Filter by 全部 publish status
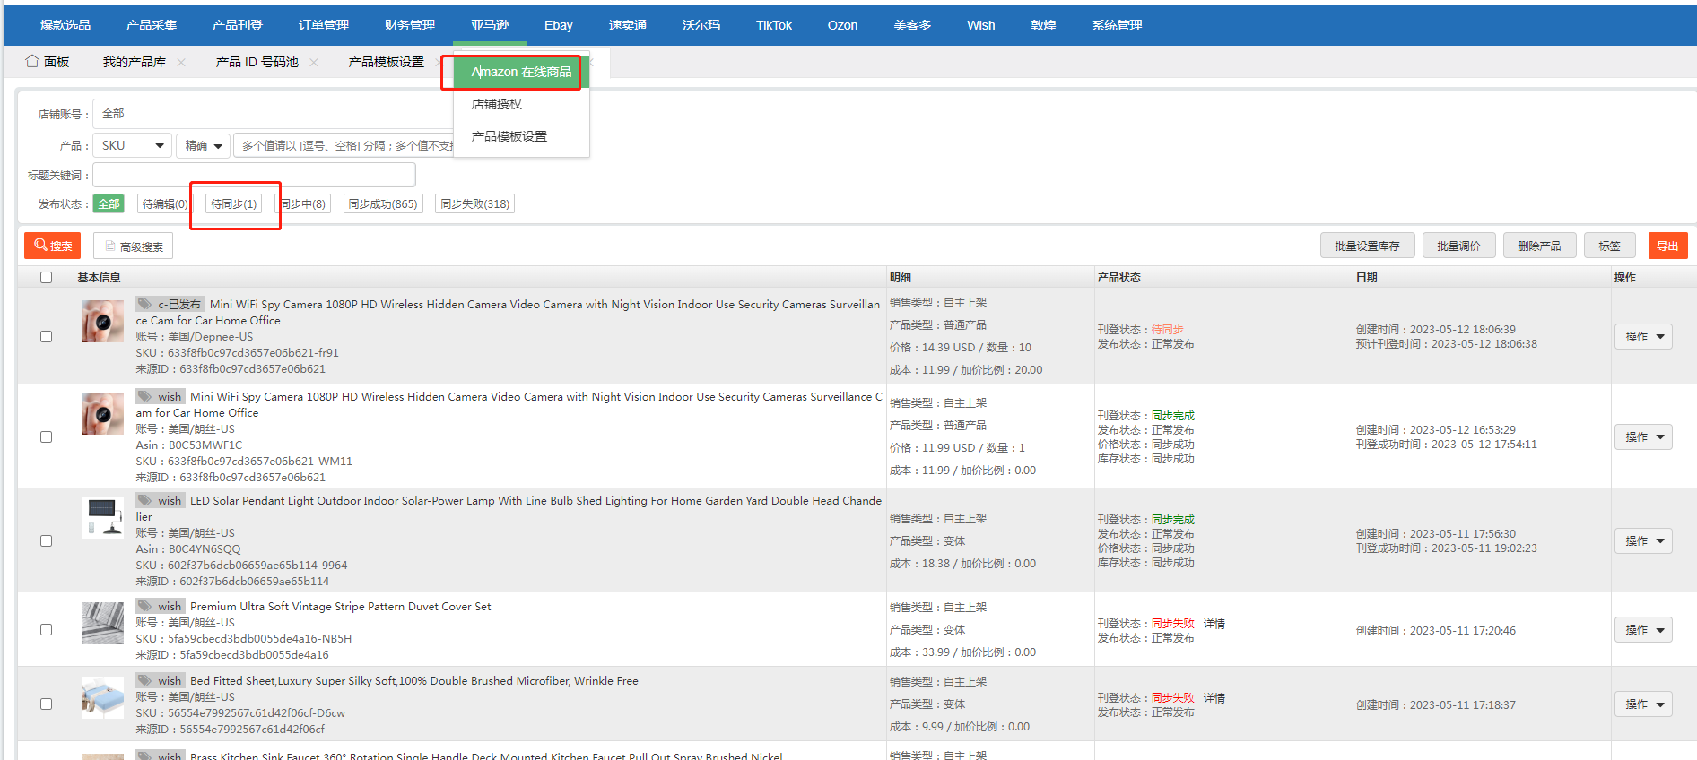Screen dimensions: 1697x760 click(109, 204)
